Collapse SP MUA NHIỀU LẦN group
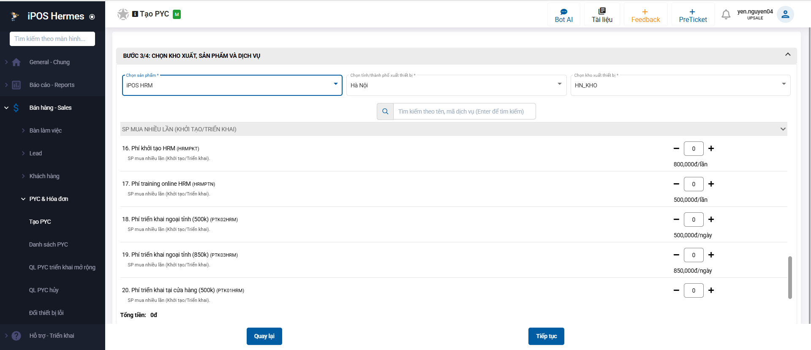This screenshot has width=811, height=350. tap(783, 129)
